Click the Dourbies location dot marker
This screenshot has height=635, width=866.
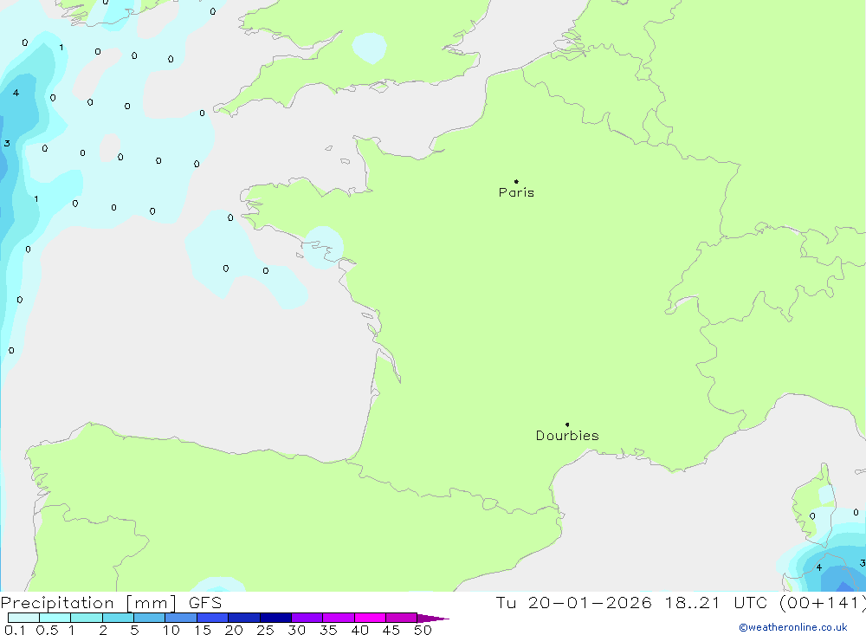point(567,424)
